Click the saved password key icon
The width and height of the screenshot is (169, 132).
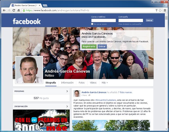coord(156,10)
